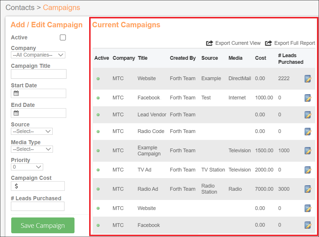Screen dimensions: 319x237
Task: Click active status dot for Lead Vendor row
Action: [x=98, y=115]
